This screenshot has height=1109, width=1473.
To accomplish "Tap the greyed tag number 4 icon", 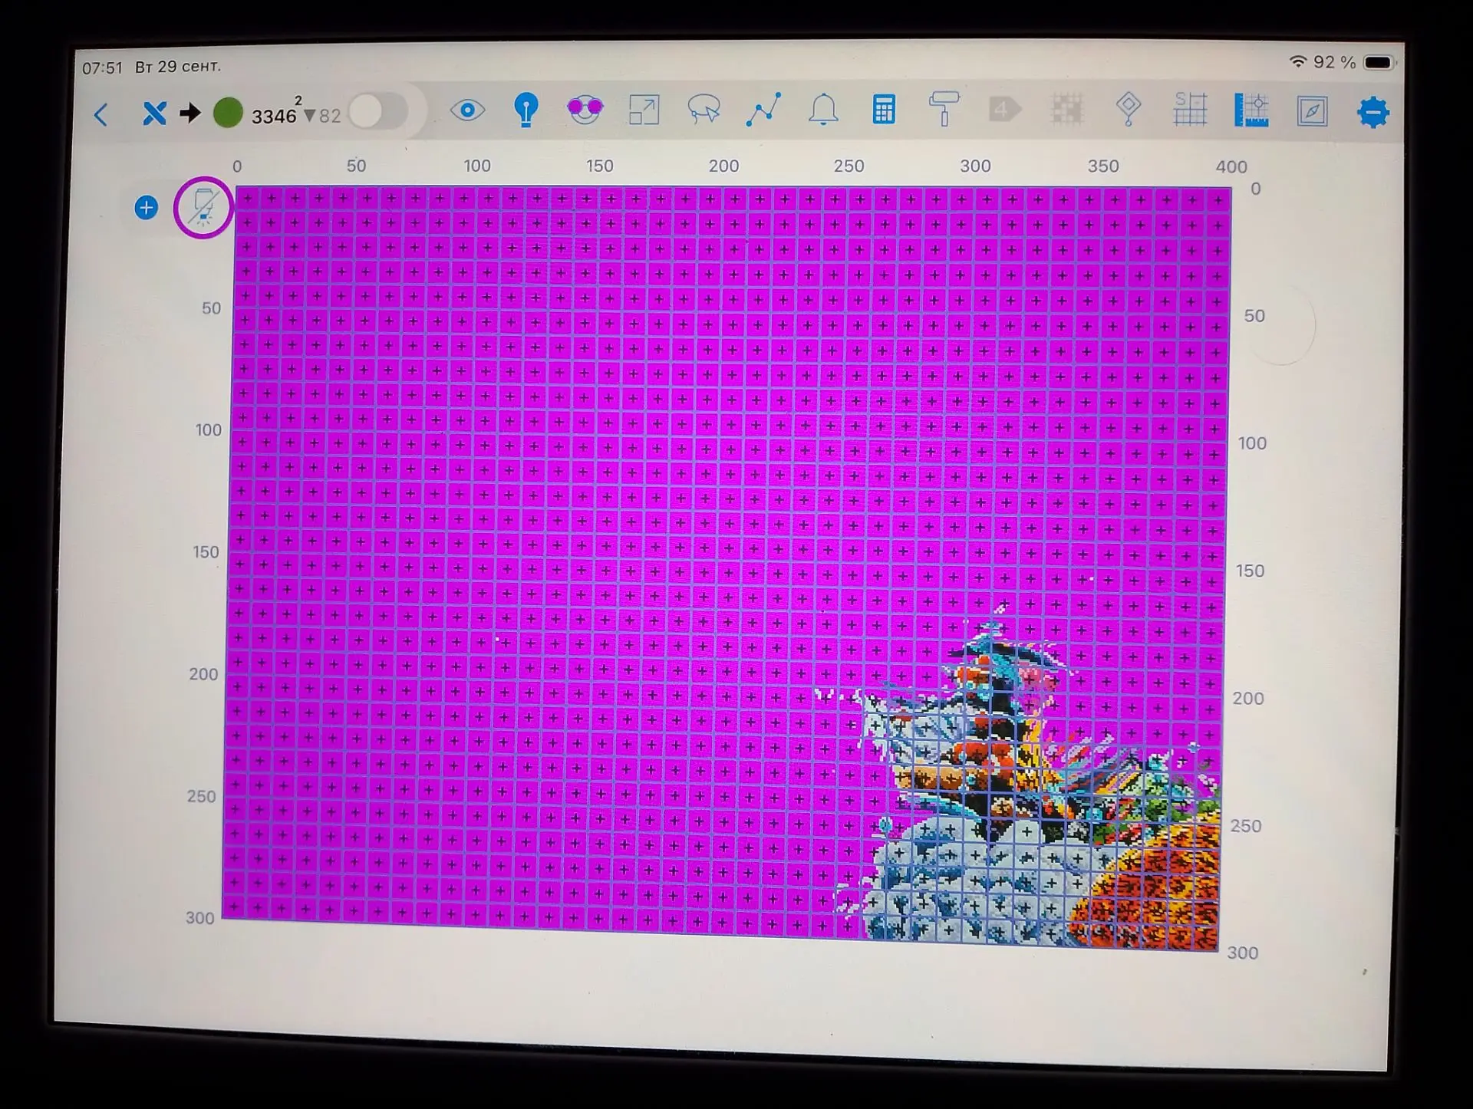I will [1005, 110].
